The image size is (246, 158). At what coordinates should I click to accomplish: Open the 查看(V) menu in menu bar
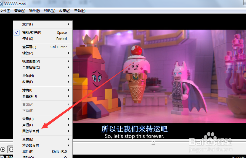20,11
